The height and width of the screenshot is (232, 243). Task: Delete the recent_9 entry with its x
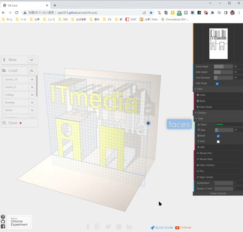point(32,87)
